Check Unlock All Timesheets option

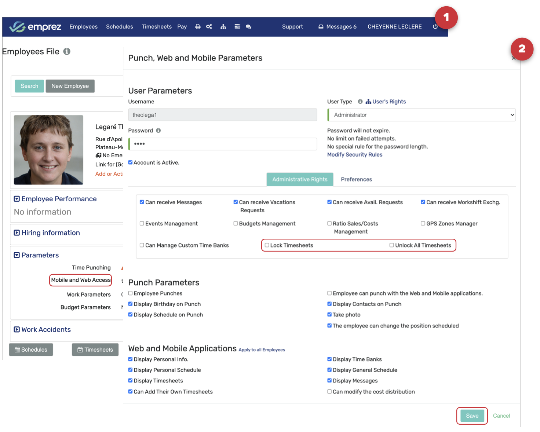tap(392, 245)
